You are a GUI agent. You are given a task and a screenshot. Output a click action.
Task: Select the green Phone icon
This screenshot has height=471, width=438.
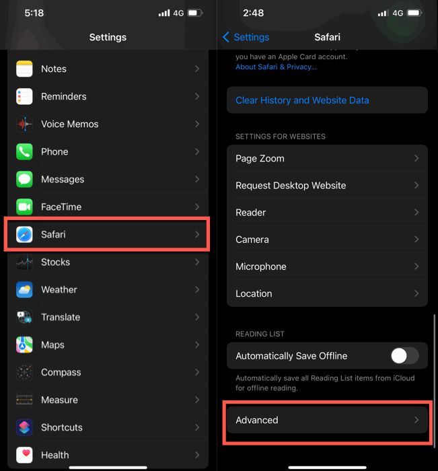[24, 151]
